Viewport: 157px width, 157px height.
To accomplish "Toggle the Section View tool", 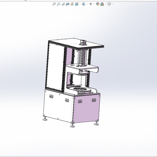I will pyautogui.click(x=68, y=4).
